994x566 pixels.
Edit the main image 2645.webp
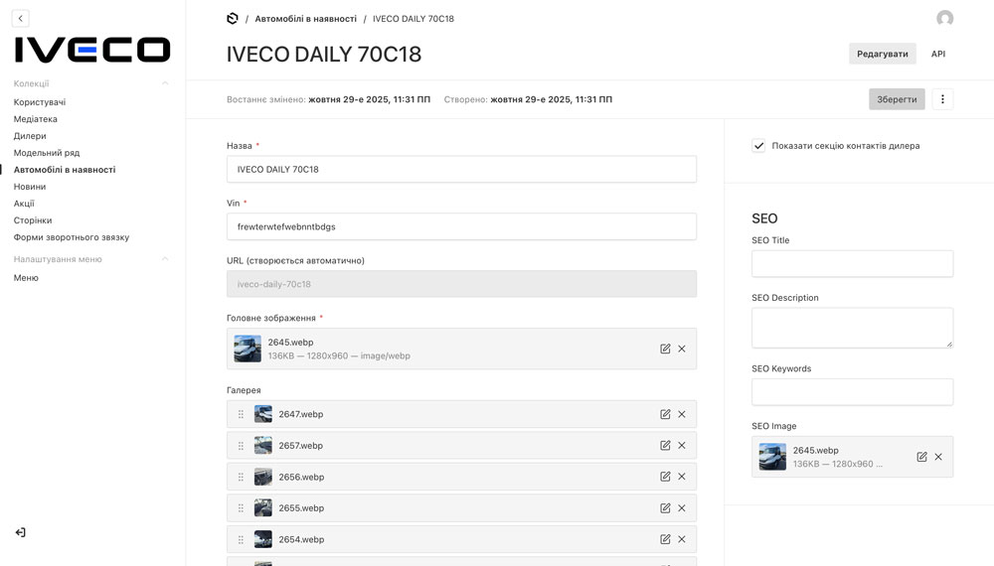point(665,349)
